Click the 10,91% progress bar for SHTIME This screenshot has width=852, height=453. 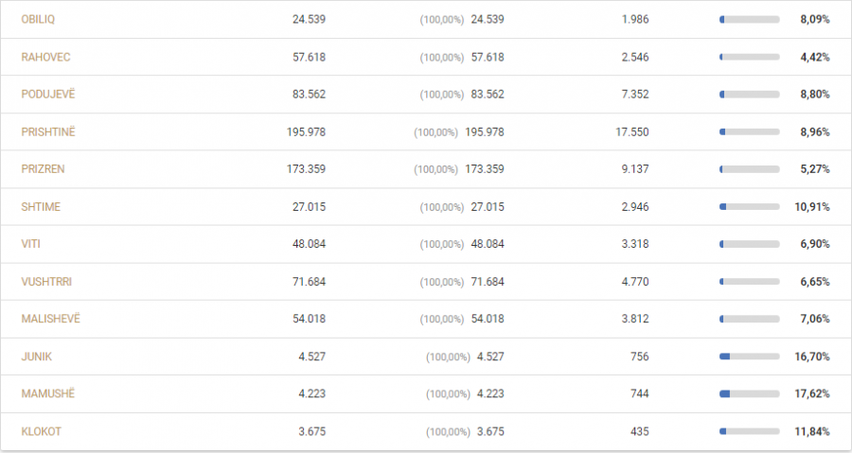tap(750, 207)
